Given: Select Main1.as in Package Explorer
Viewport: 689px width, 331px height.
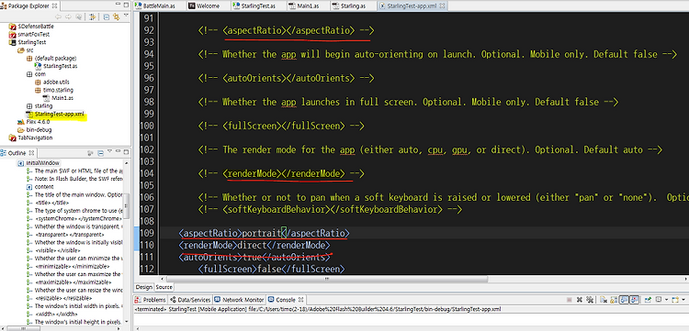Looking at the screenshot, I should (x=58, y=98).
